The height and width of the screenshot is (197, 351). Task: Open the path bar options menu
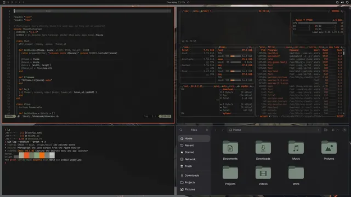[x=318, y=130]
